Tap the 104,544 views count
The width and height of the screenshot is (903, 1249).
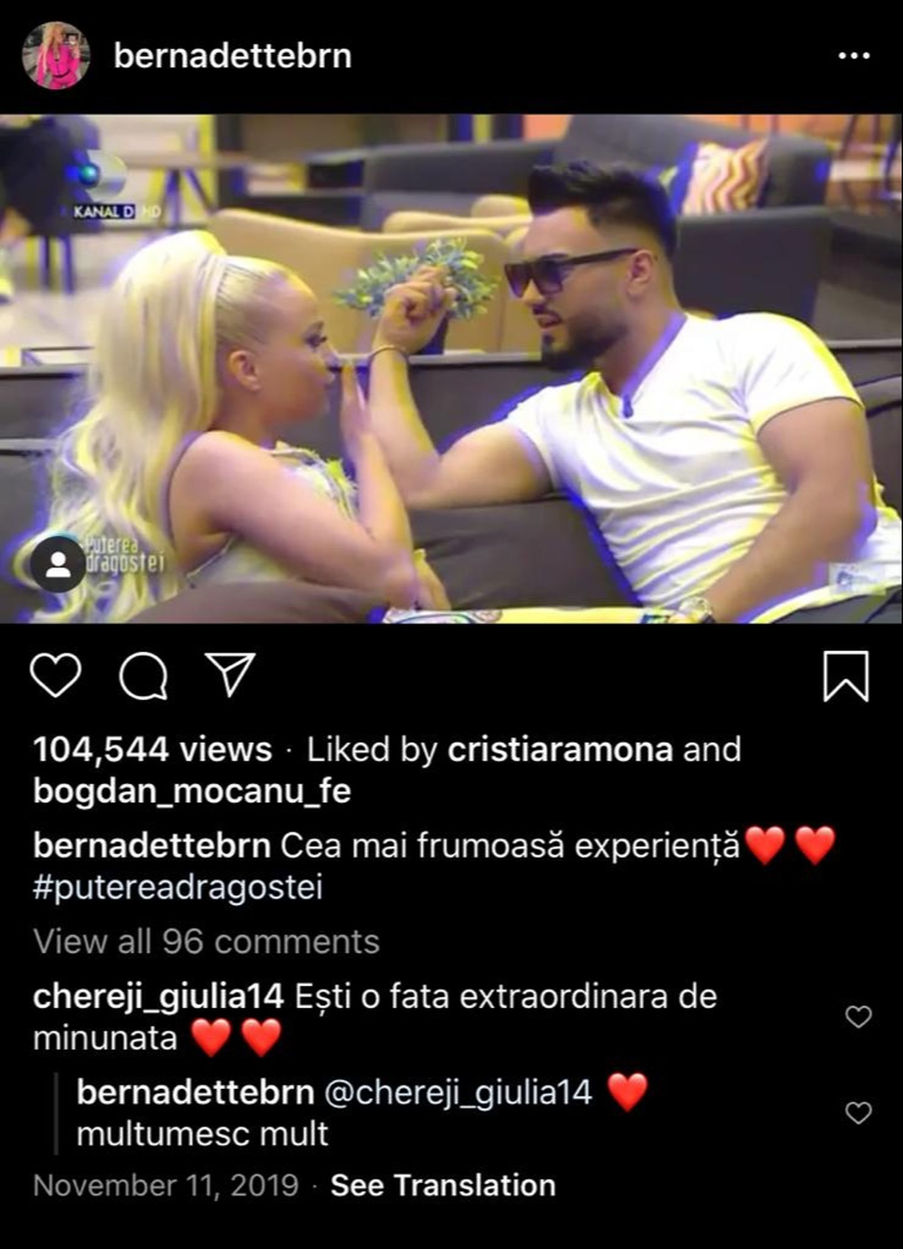point(152,750)
